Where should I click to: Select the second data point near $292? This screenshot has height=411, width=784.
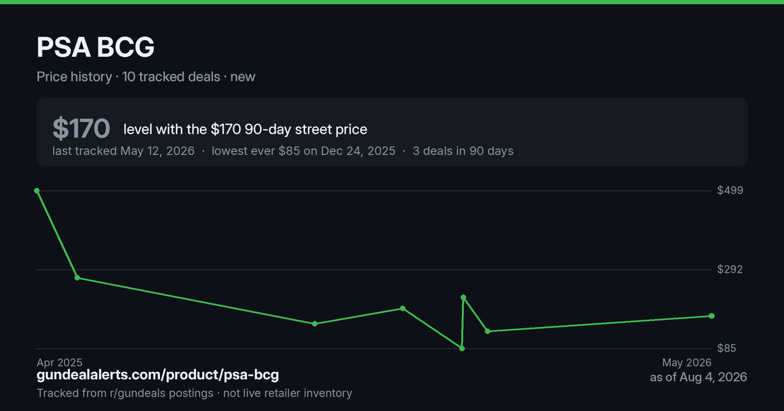77,278
